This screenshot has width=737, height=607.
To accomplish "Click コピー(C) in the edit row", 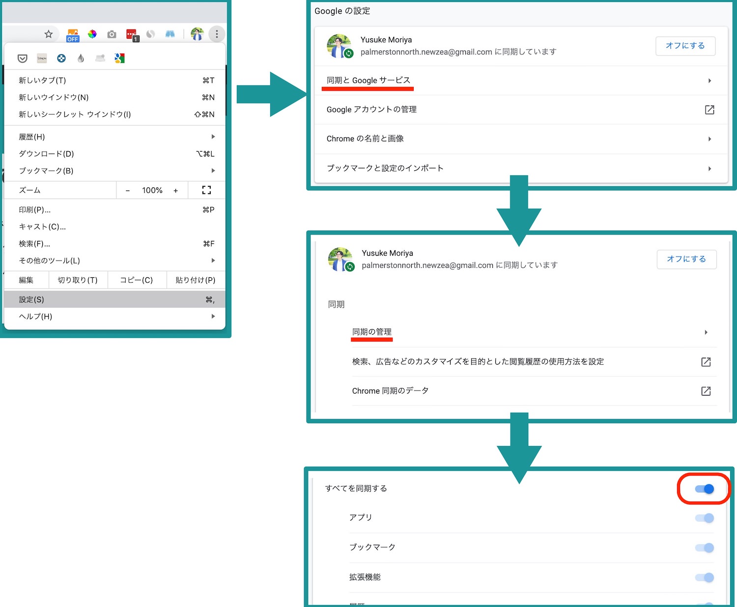I will tap(137, 280).
